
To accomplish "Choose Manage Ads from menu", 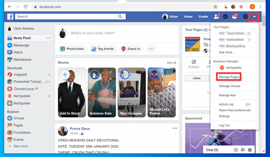I will (x=227, y=95).
